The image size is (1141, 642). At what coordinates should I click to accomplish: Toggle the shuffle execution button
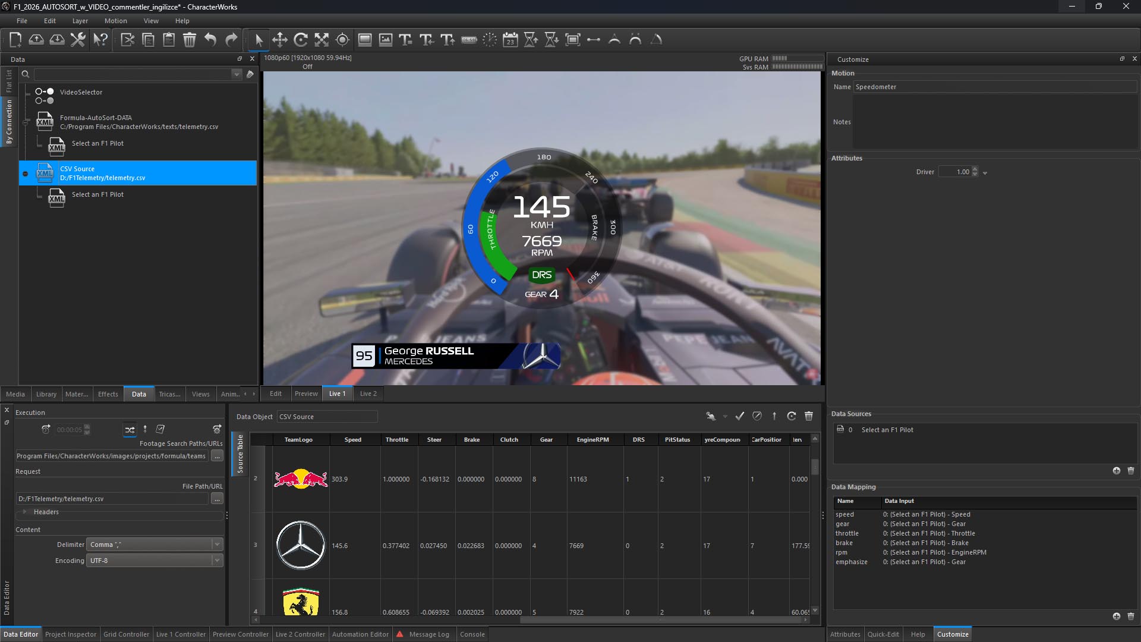pyautogui.click(x=130, y=429)
